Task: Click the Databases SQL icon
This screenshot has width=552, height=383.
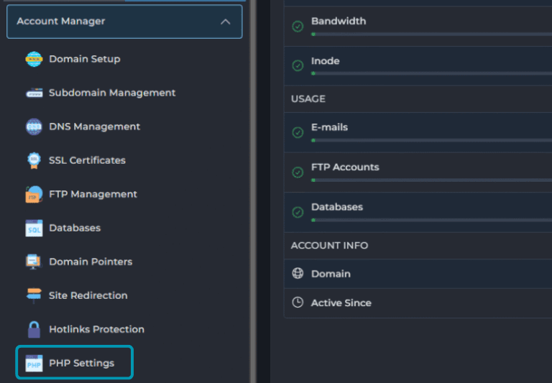Action: pos(34,229)
